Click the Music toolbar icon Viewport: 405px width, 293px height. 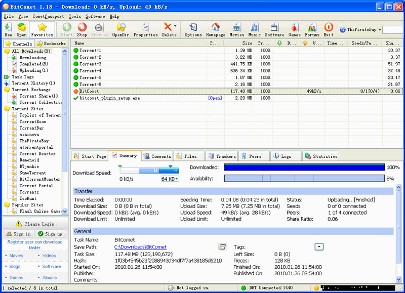254,29
